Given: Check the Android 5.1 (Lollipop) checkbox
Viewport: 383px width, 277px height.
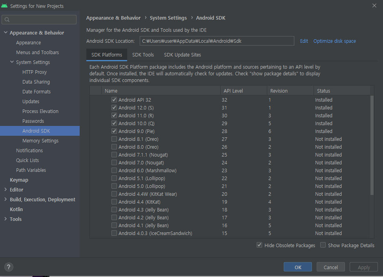Looking at the screenshot, I should click(x=114, y=178).
